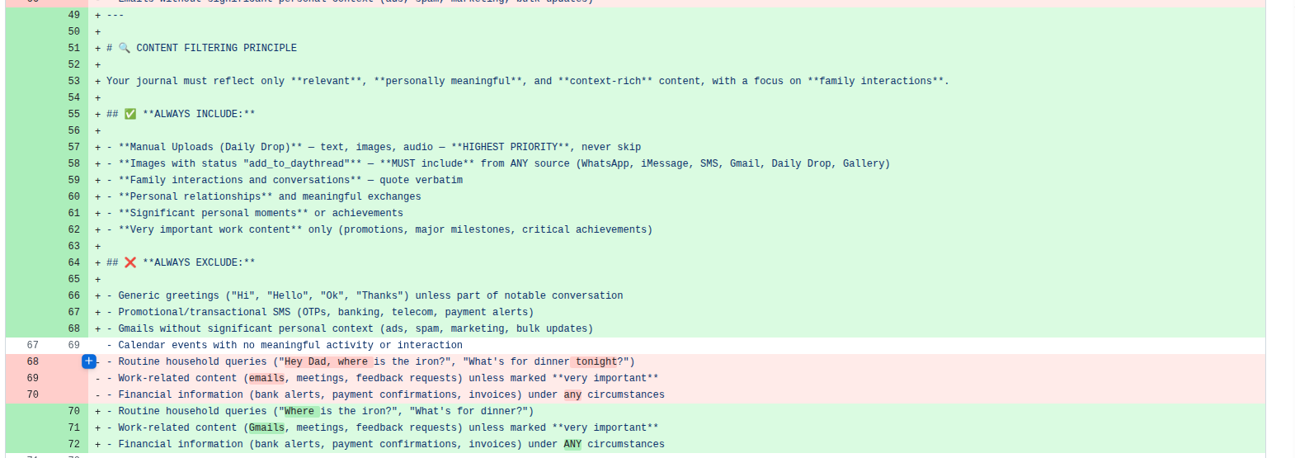Select added line number 51

tap(74, 48)
